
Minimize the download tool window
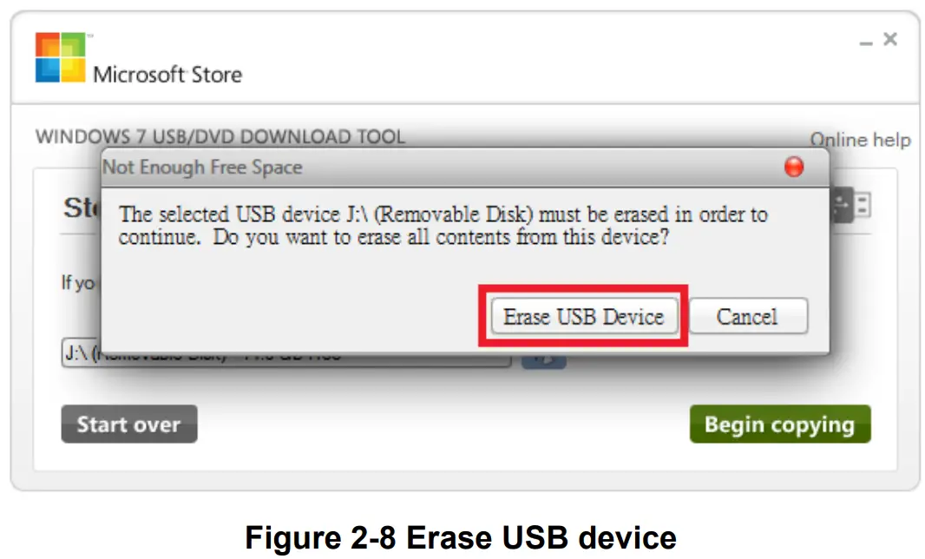[865, 43]
